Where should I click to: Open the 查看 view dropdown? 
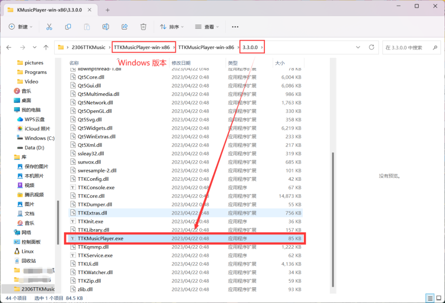tap(207, 27)
